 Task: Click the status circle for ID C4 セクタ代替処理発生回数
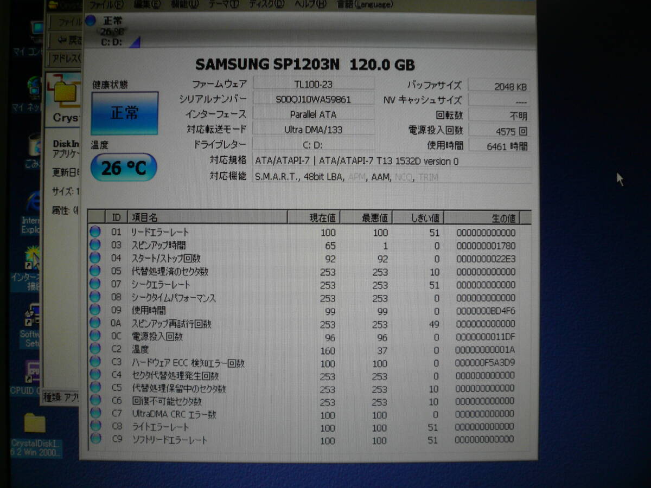point(95,375)
